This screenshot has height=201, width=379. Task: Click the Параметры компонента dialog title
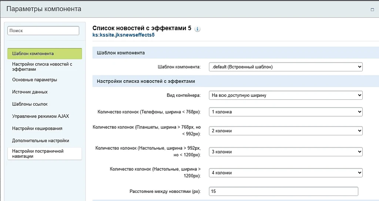pos(44,9)
